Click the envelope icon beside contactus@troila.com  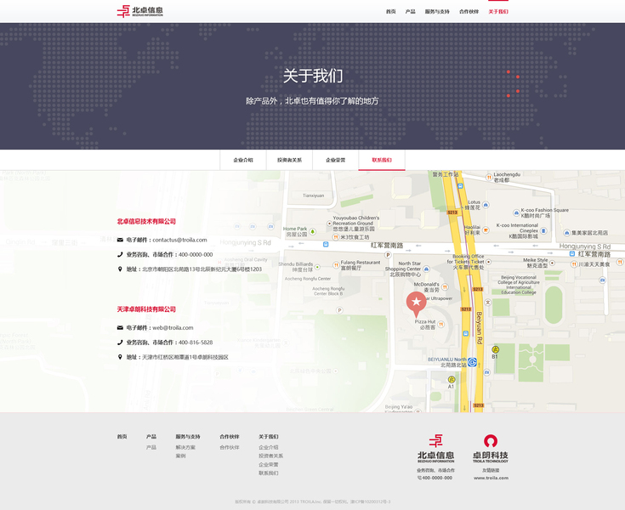click(120, 240)
